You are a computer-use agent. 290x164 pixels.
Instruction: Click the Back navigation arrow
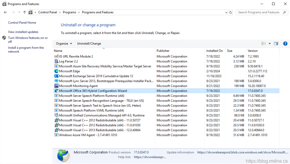coord(5,12)
